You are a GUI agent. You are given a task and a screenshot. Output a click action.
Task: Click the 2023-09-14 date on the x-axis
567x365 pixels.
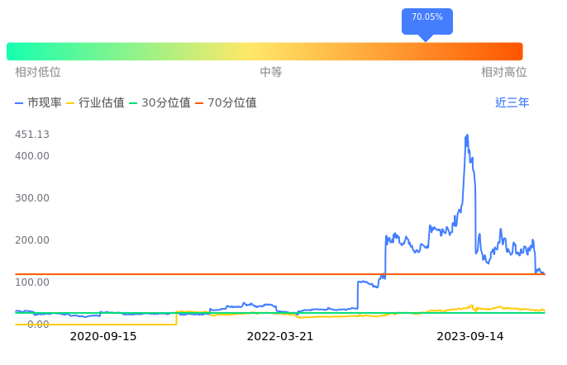pyautogui.click(x=470, y=337)
